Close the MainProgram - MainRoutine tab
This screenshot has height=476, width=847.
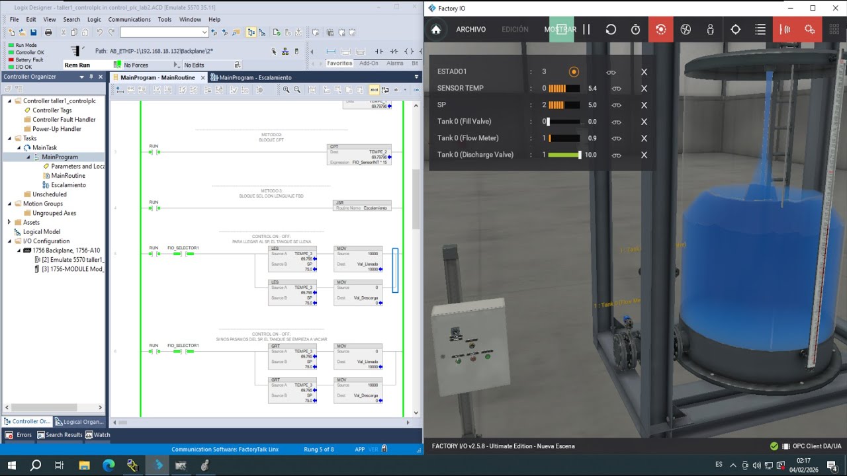tap(202, 77)
